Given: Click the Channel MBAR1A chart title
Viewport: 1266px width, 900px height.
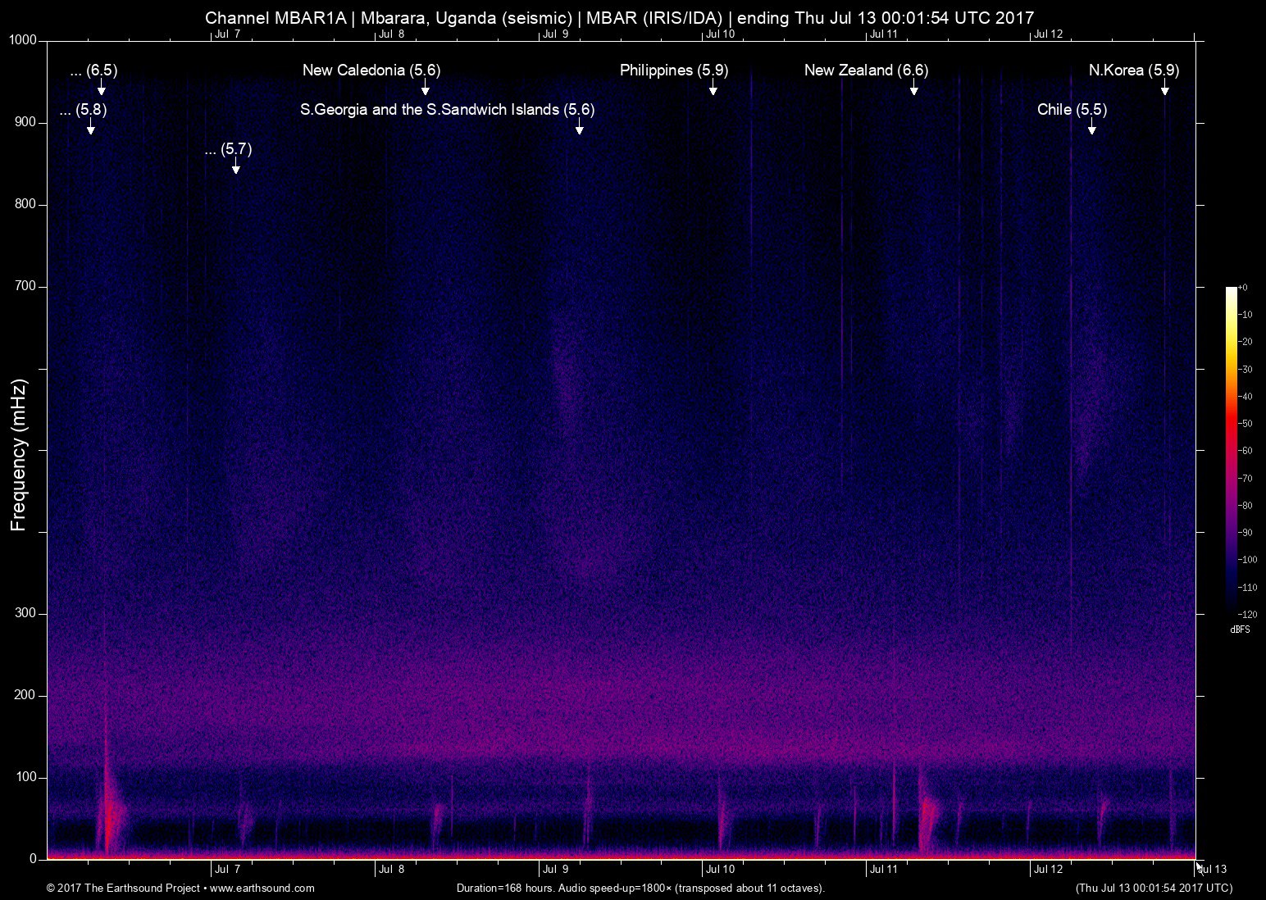Looking at the screenshot, I should (619, 17).
